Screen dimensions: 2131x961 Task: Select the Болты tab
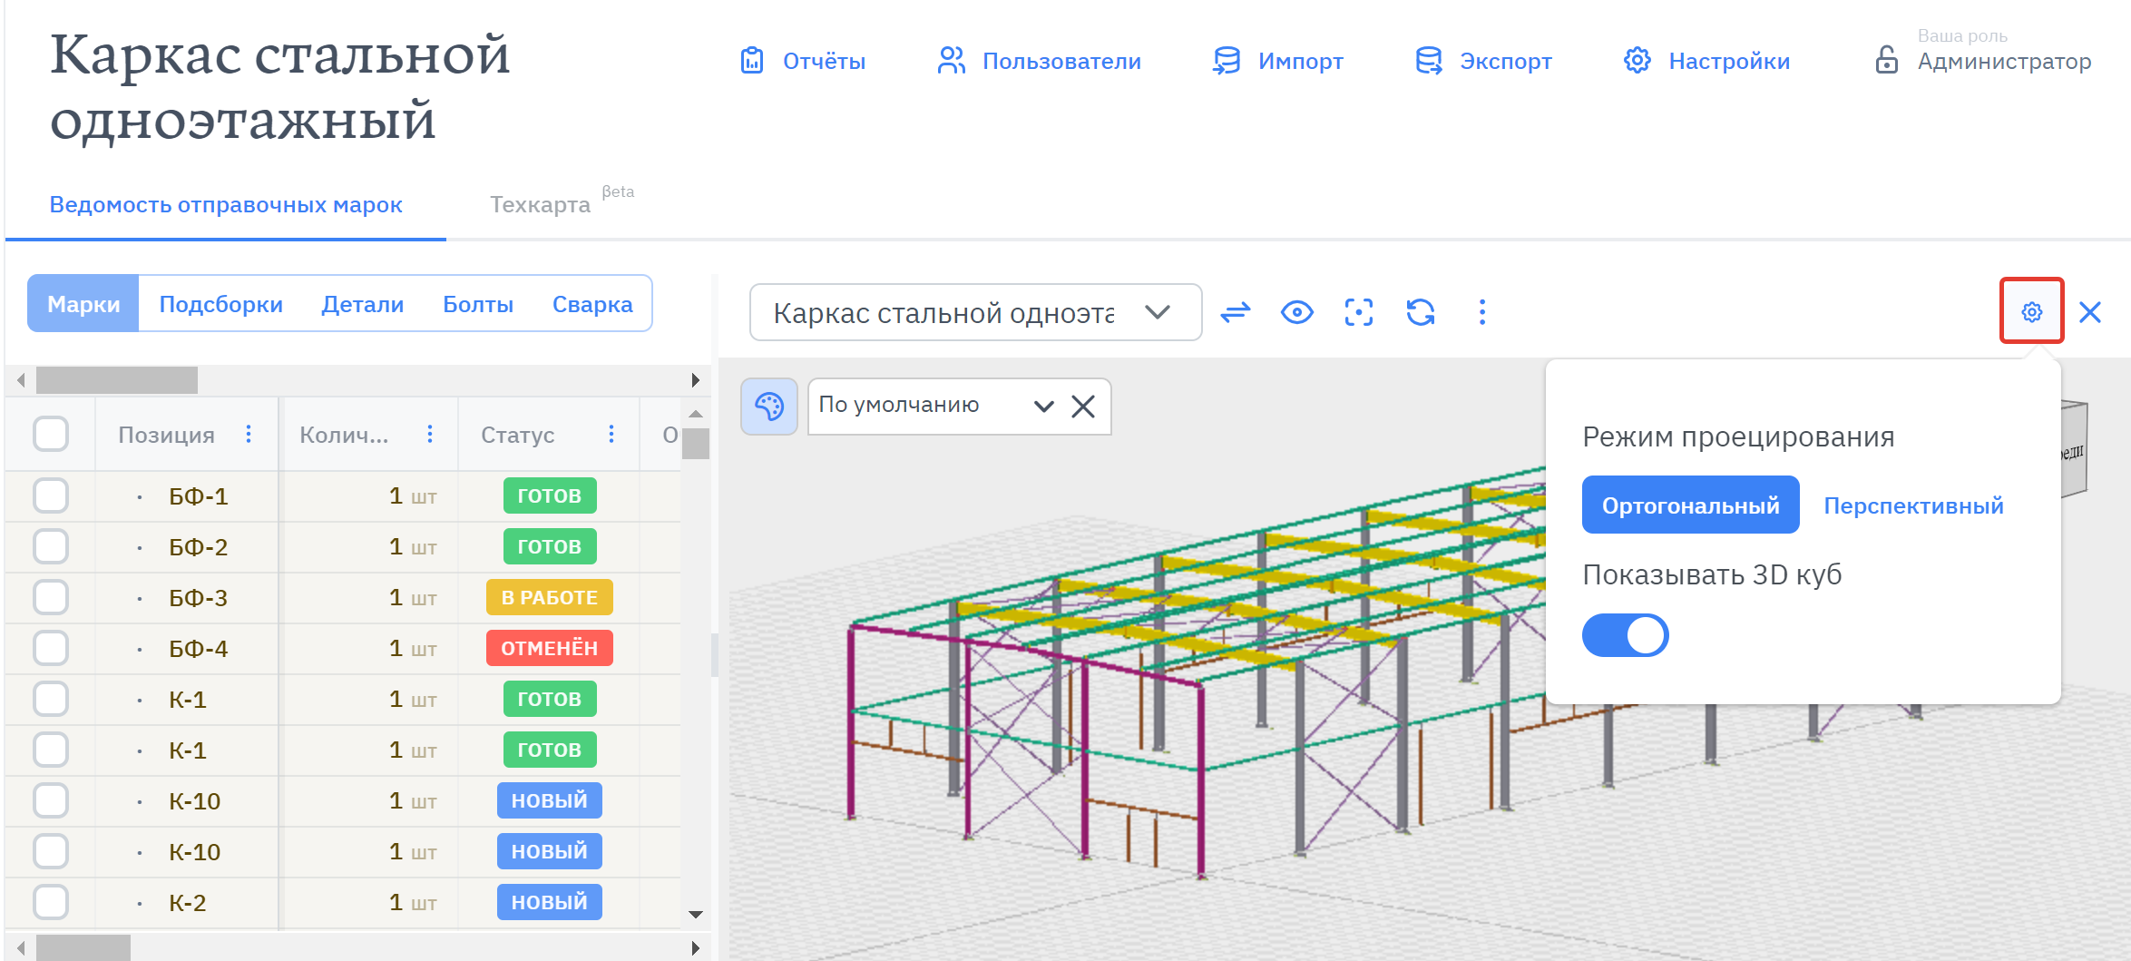(478, 304)
